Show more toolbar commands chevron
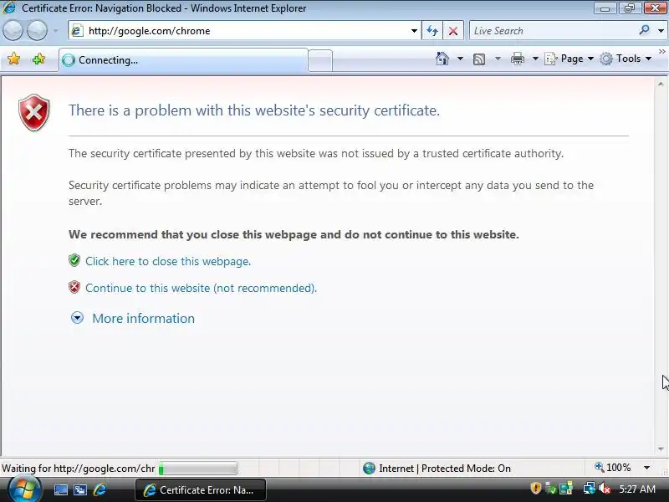The width and height of the screenshot is (669, 502). tap(661, 52)
